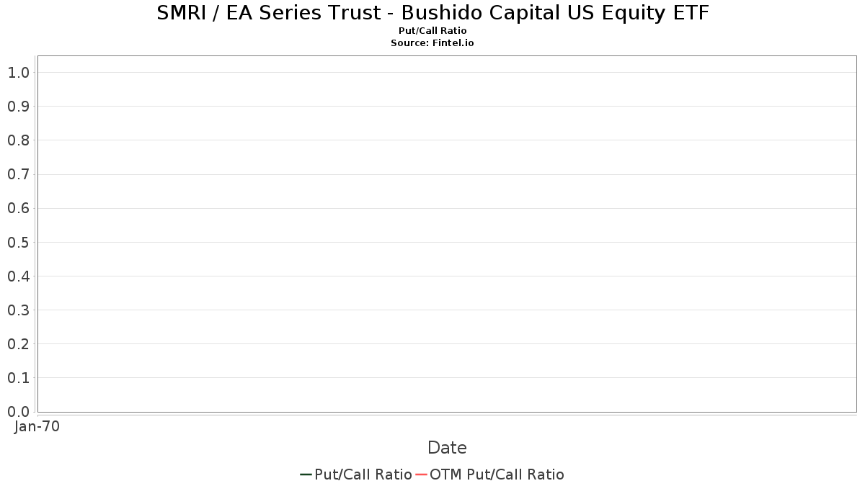Click the chart title SMRI Bushido Capital ETF

[x=432, y=13]
